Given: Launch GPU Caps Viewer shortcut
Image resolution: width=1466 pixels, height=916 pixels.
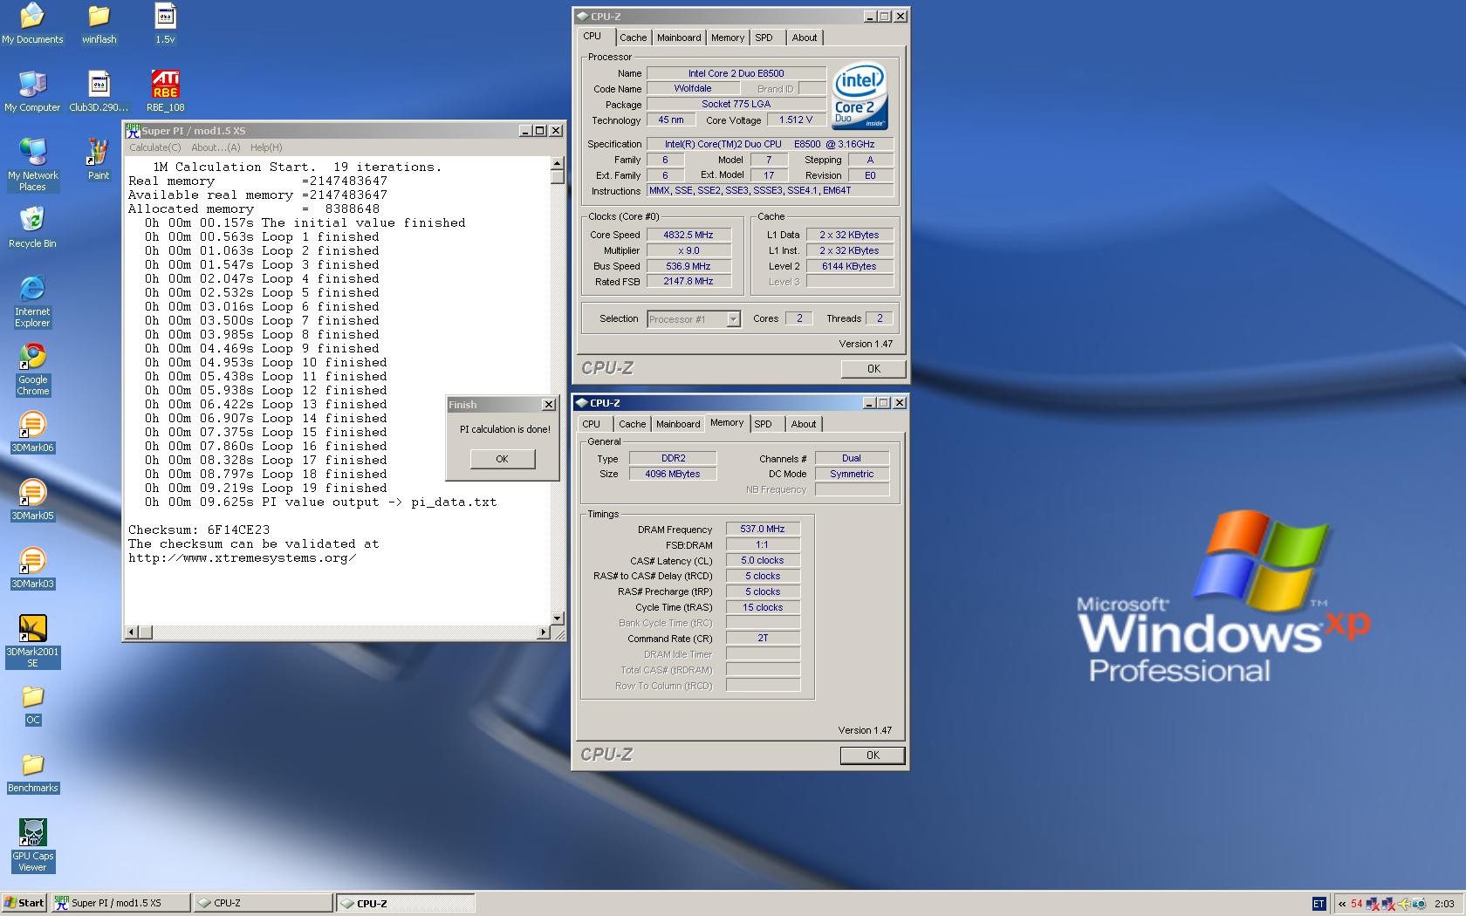Looking at the screenshot, I should click(x=32, y=845).
